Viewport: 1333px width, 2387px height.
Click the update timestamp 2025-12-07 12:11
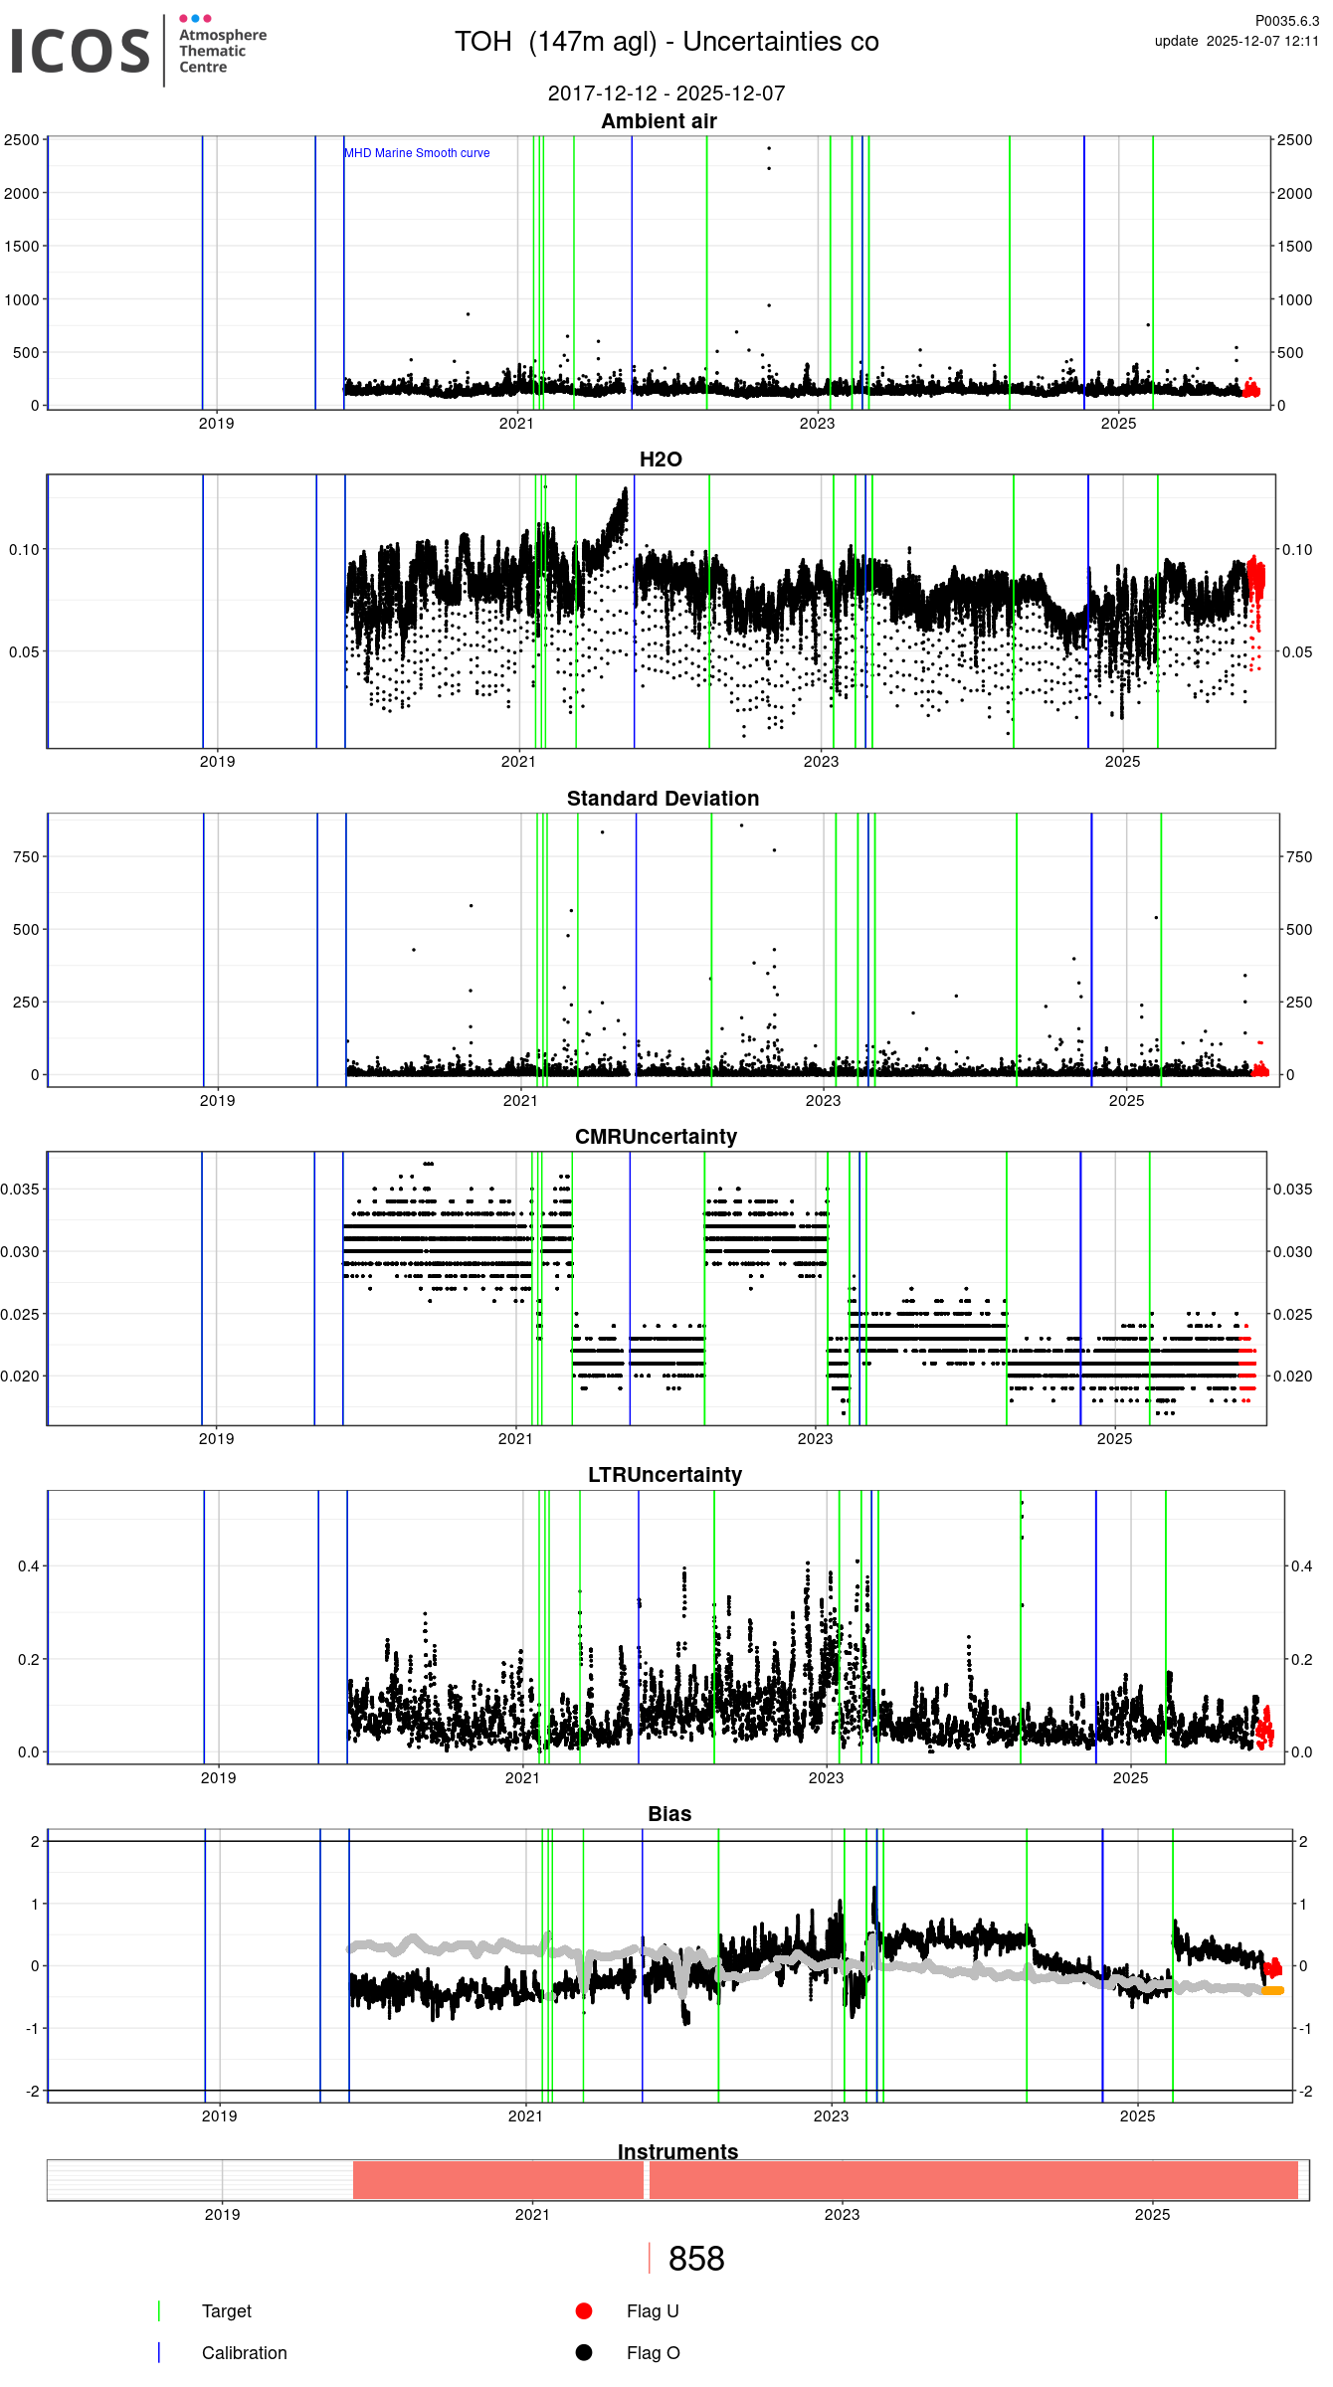point(1237,41)
